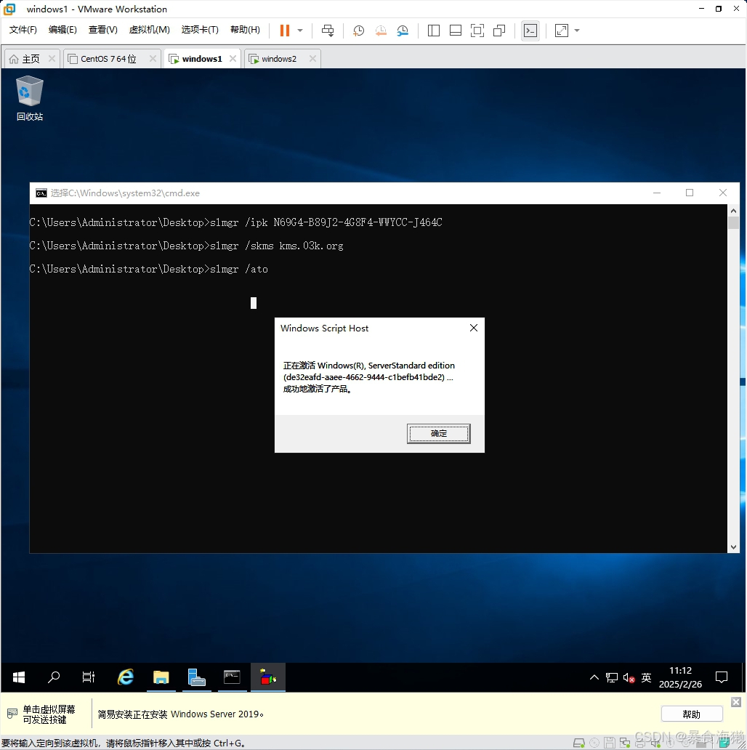Click the keyboard icon in install bar
The image size is (747, 750).
pyautogui.click(x=12, y=713)
